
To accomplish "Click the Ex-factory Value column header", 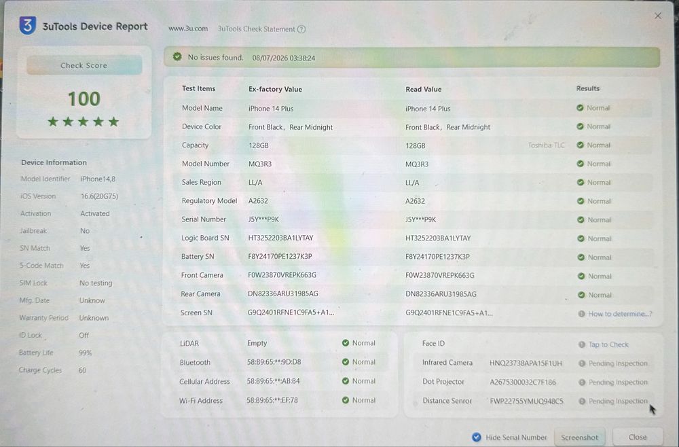I will (x=275, y=89).
